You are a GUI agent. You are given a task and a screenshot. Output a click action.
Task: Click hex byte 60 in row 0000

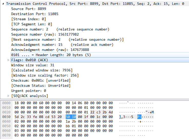coord(41,103)
